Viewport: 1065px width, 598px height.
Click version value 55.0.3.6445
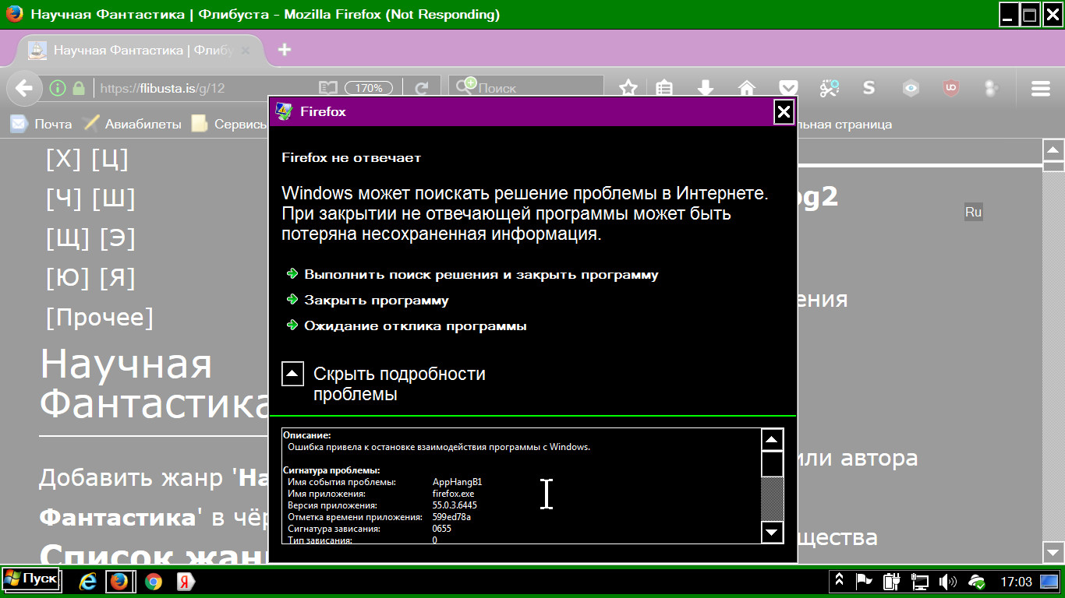pos(455,505)
